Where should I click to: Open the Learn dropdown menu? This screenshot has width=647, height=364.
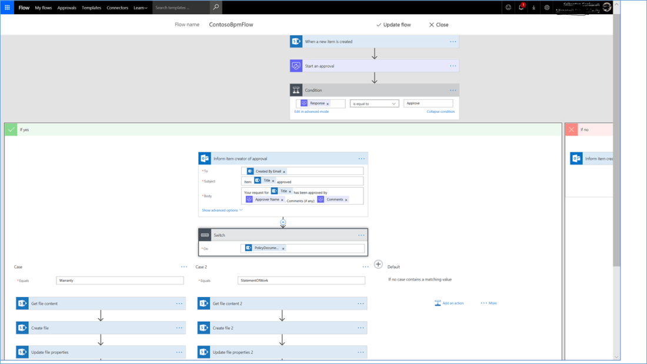pos(140,8)
